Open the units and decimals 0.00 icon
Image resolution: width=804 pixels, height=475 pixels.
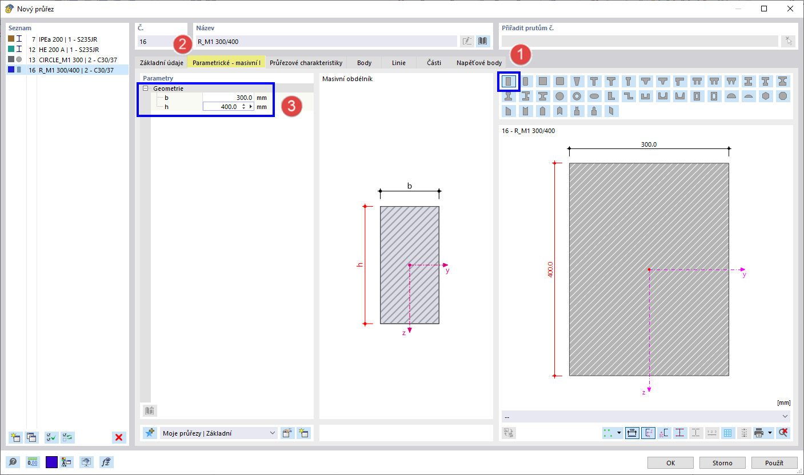[x=32, y=462]
